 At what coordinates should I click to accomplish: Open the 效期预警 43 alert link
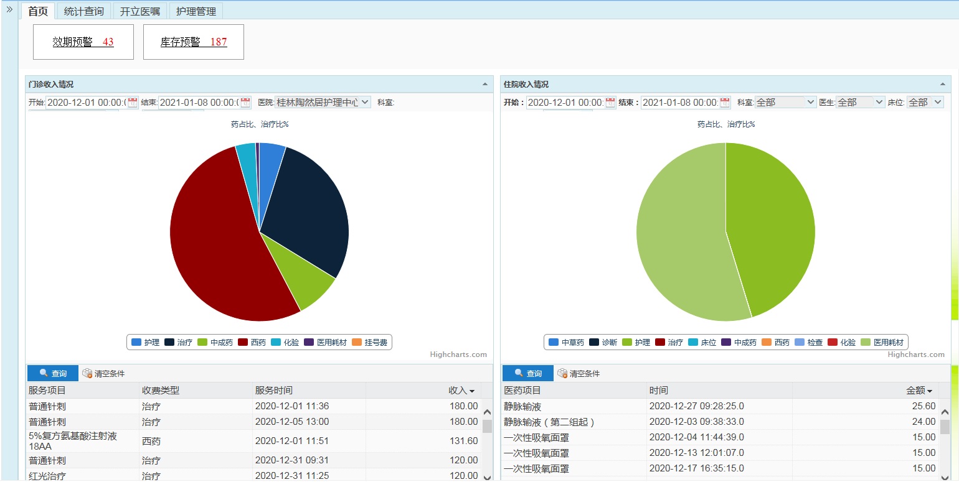(83, 42)
